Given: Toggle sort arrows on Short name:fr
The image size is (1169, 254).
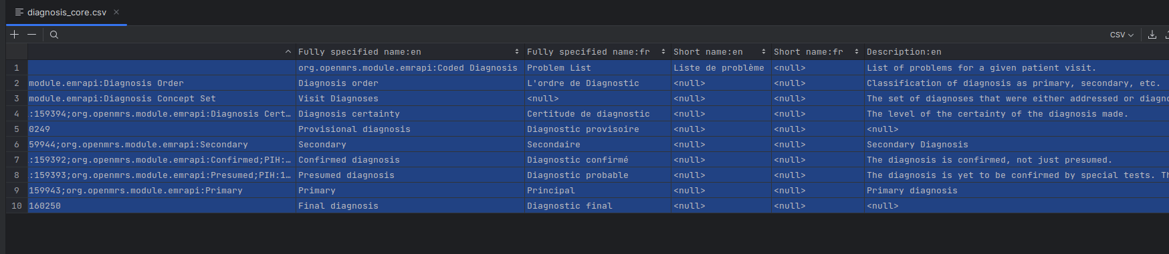Looking at the screenshot, I should (x=857, y=52).
